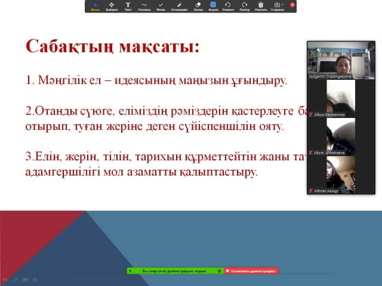Click the name label Gulgerim Ospangaliyeva
This screenshot has width=382, height=286.
pos(330,76)
